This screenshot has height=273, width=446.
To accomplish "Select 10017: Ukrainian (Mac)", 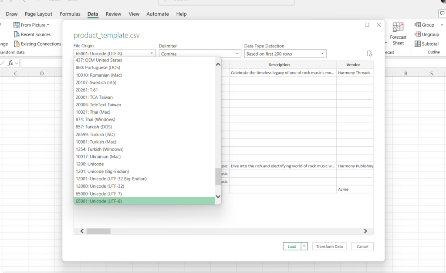I will coord(145,156).
